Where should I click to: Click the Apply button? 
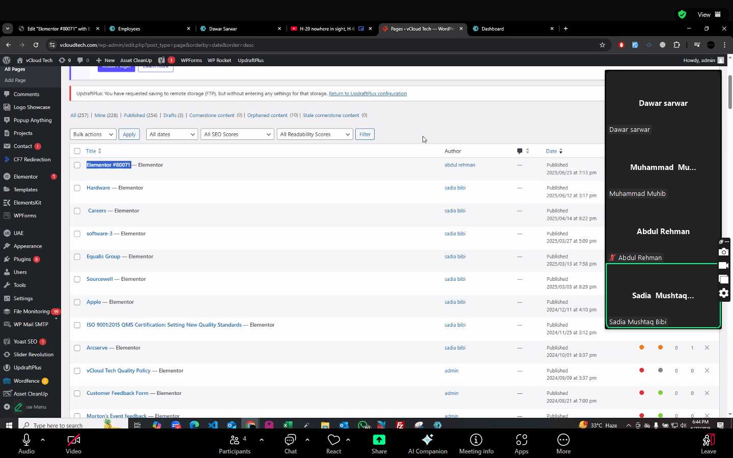[129, 134]
